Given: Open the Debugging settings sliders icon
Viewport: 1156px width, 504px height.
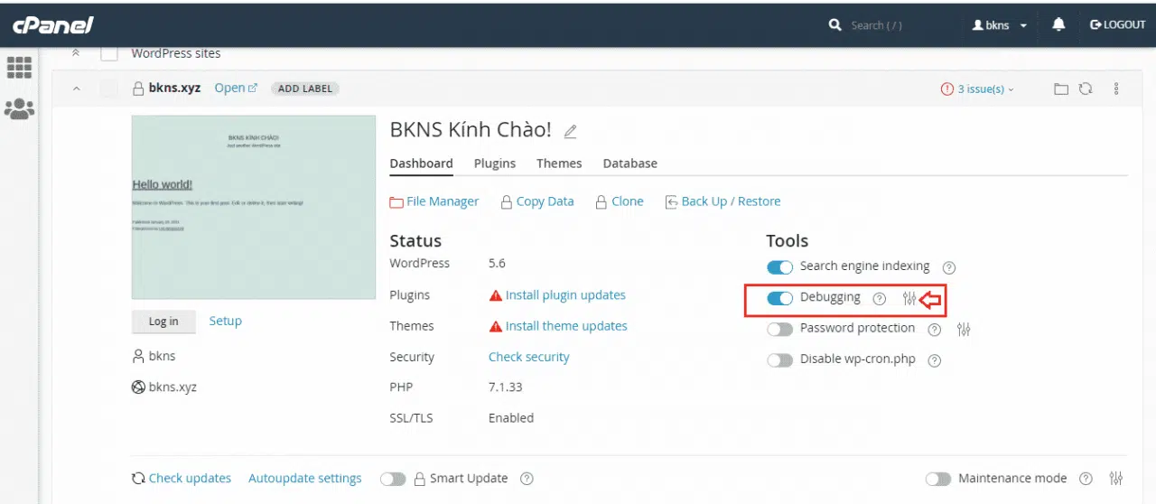Looking at the screenshot, I should [909, 299].
